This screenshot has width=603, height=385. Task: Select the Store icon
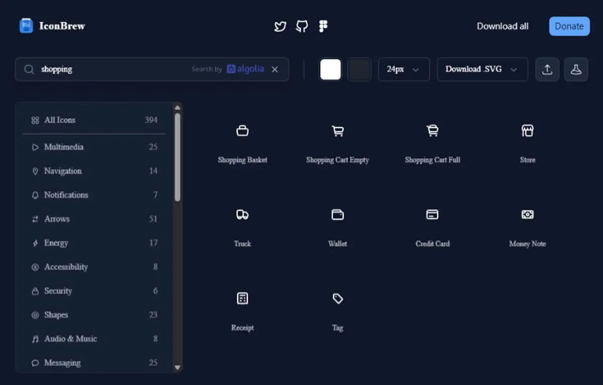pos(527,131)
